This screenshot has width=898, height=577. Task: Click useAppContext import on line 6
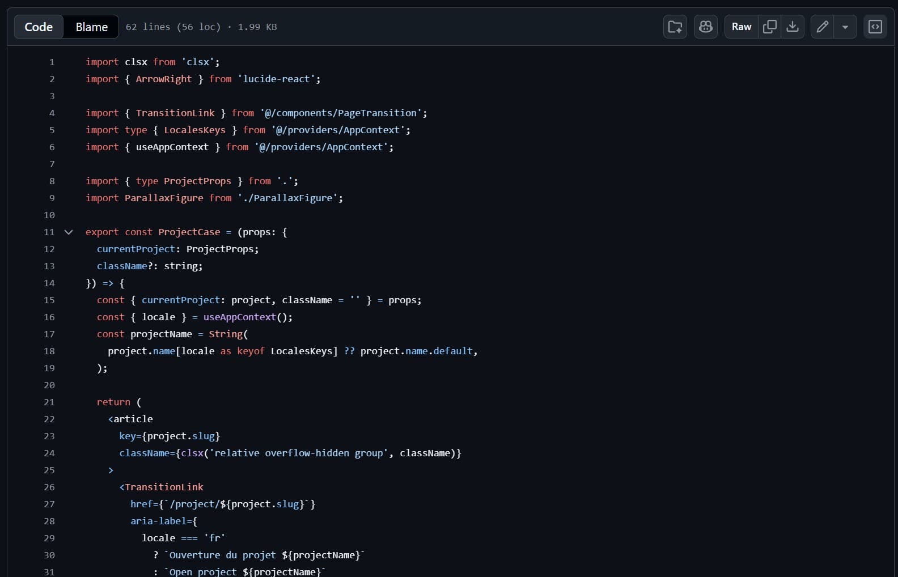click(x=172, y=147)
